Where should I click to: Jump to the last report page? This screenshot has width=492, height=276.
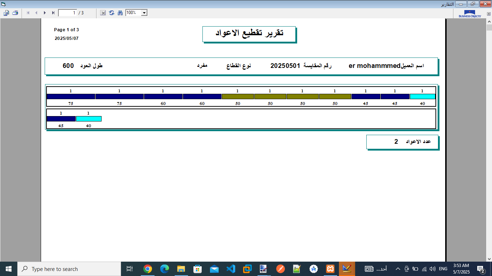point(53,13)
